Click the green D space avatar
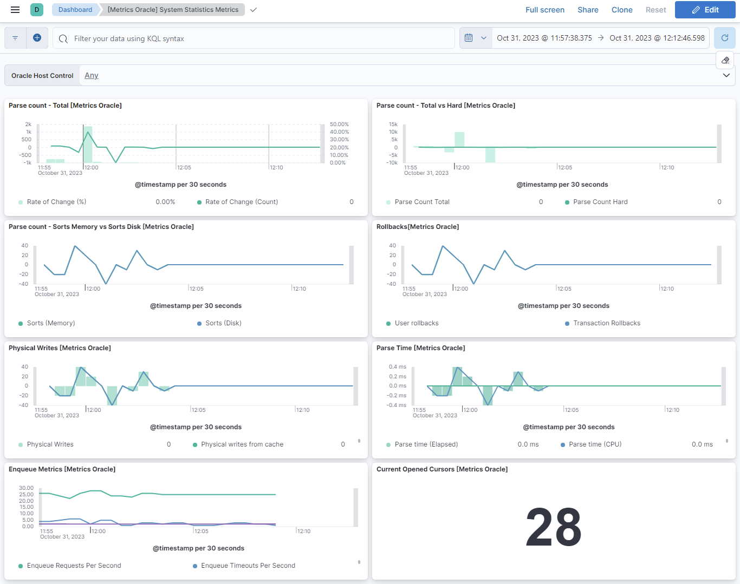Image resolution: width=740 pixels, height=584 pixels. point(37,10)
